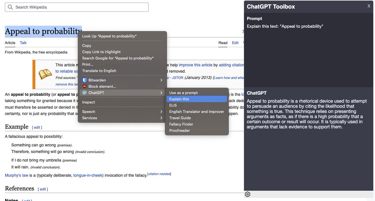Click "Therefore, something will go wrong" line
This screenshot has width=375, height=201.
[58, 152]
